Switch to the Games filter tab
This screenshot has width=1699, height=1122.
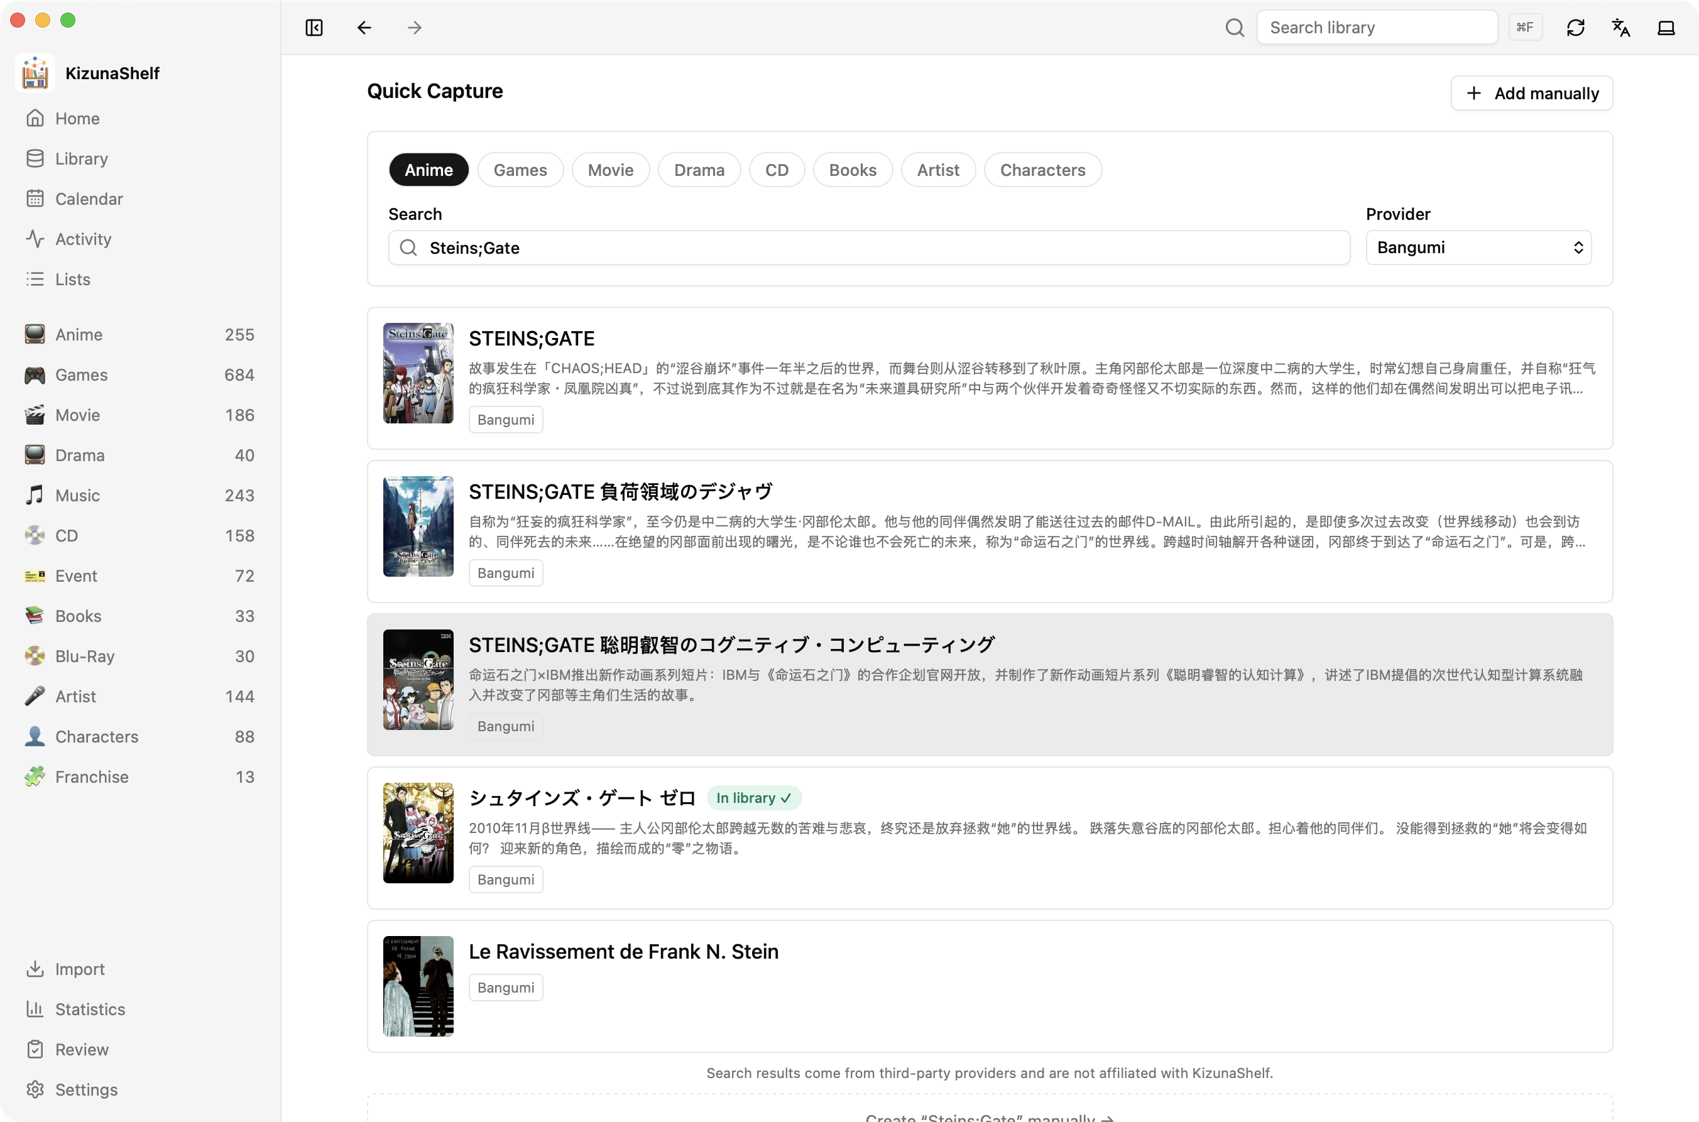coord(520,170)
